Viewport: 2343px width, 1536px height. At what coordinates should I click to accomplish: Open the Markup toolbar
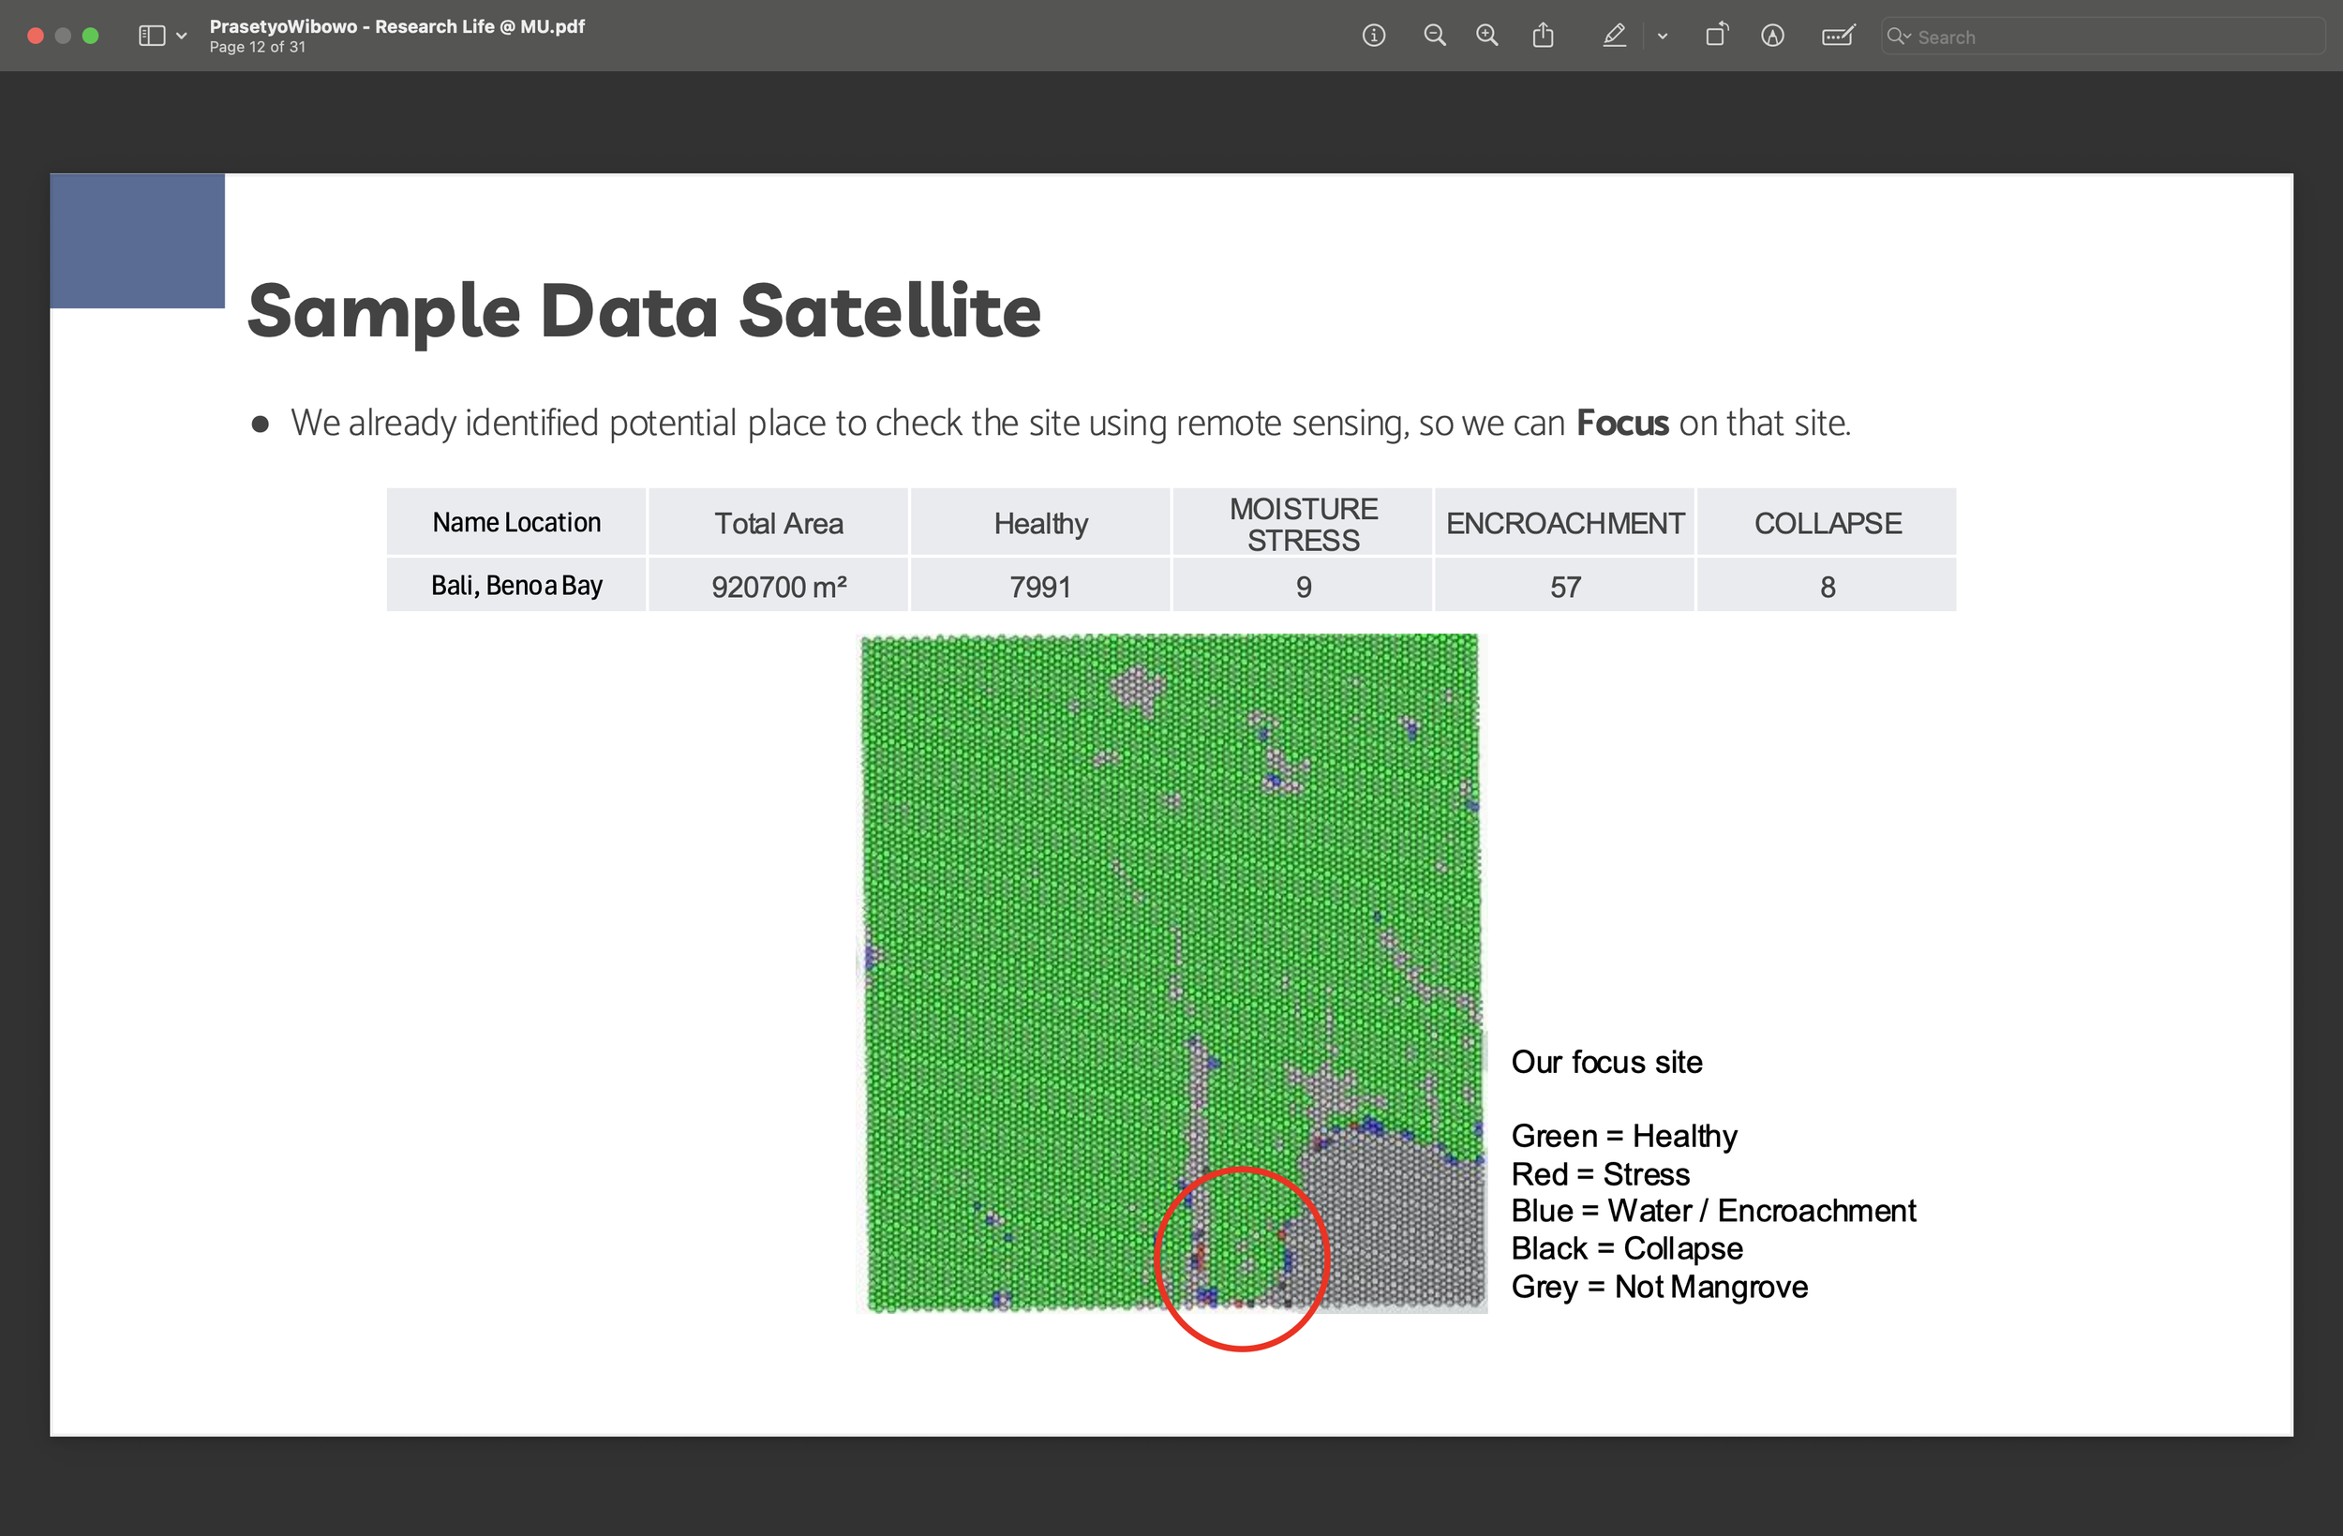coord(1772,36)
